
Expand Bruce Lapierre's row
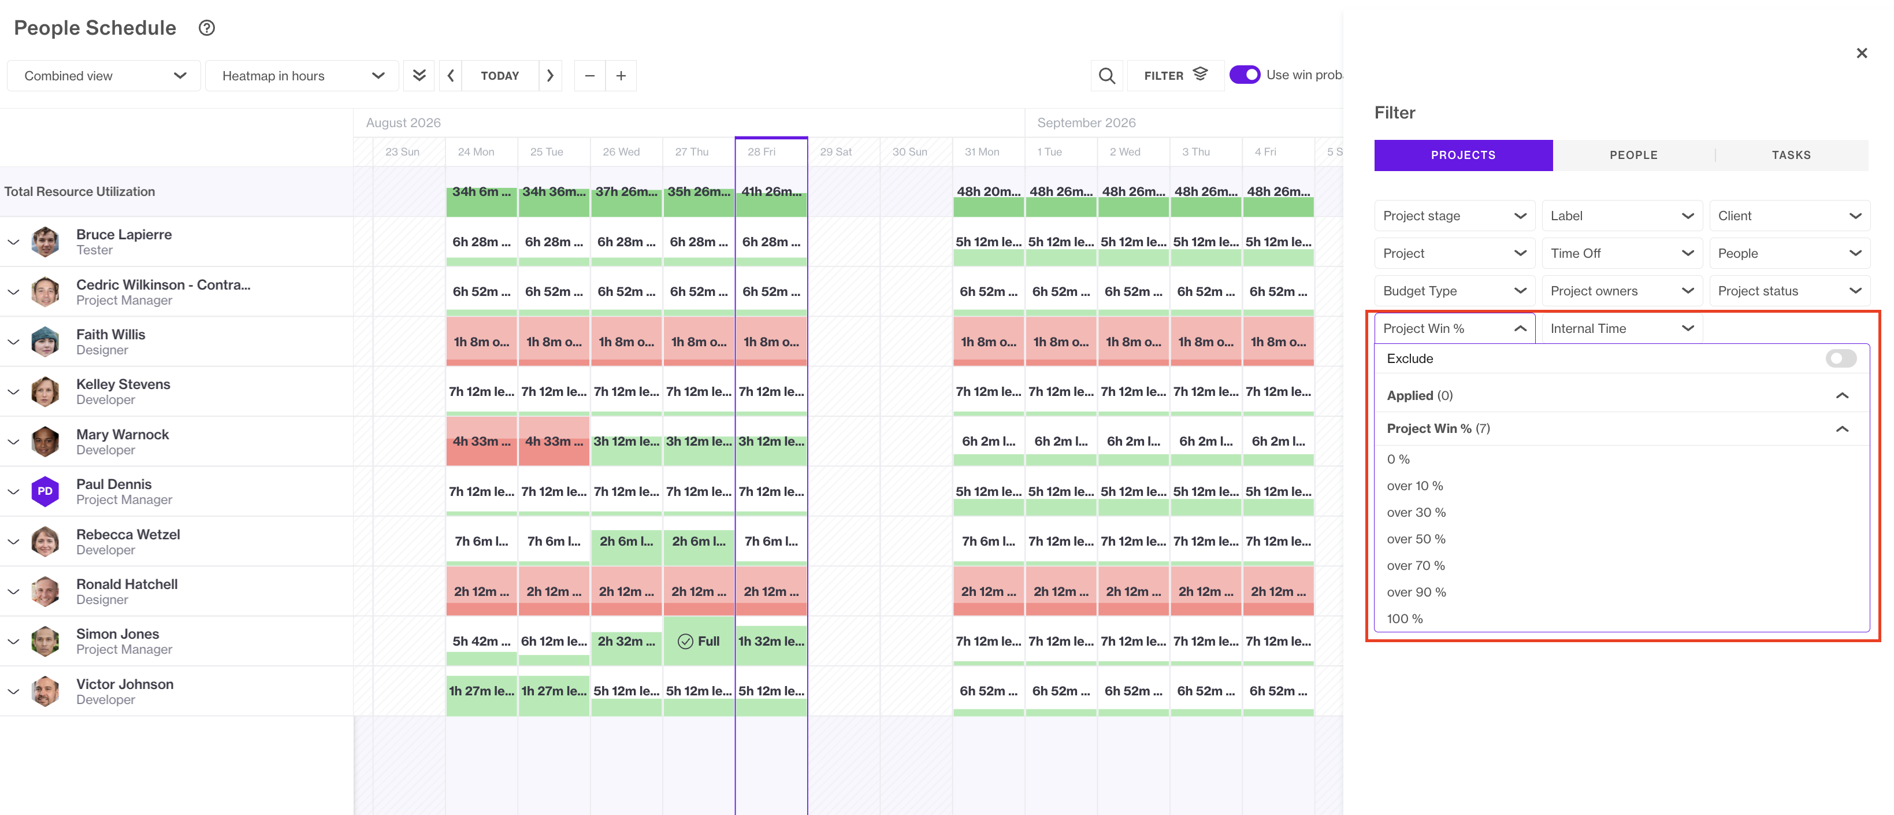click(13, 242)
